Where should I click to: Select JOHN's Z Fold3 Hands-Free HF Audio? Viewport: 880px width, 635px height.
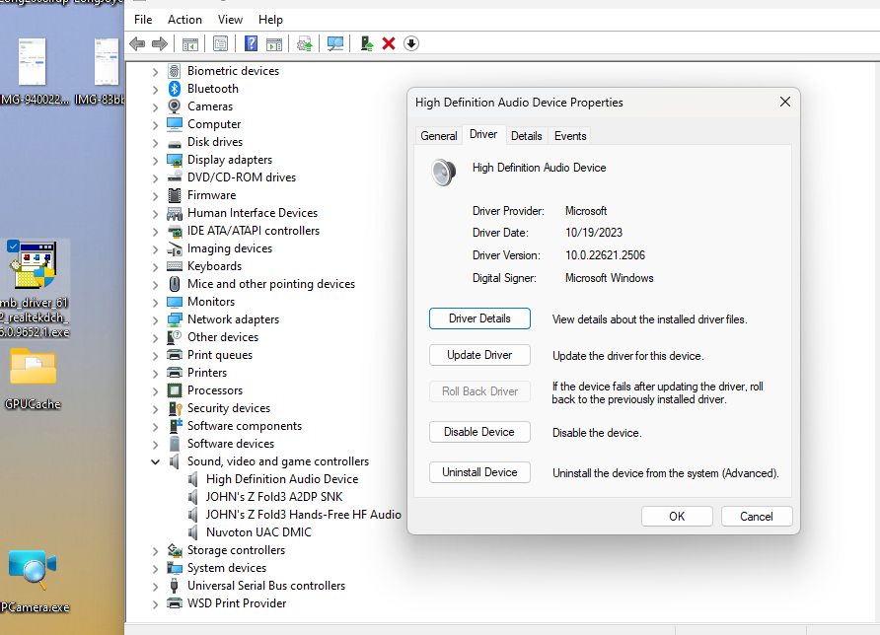click(x=303, y=515)
